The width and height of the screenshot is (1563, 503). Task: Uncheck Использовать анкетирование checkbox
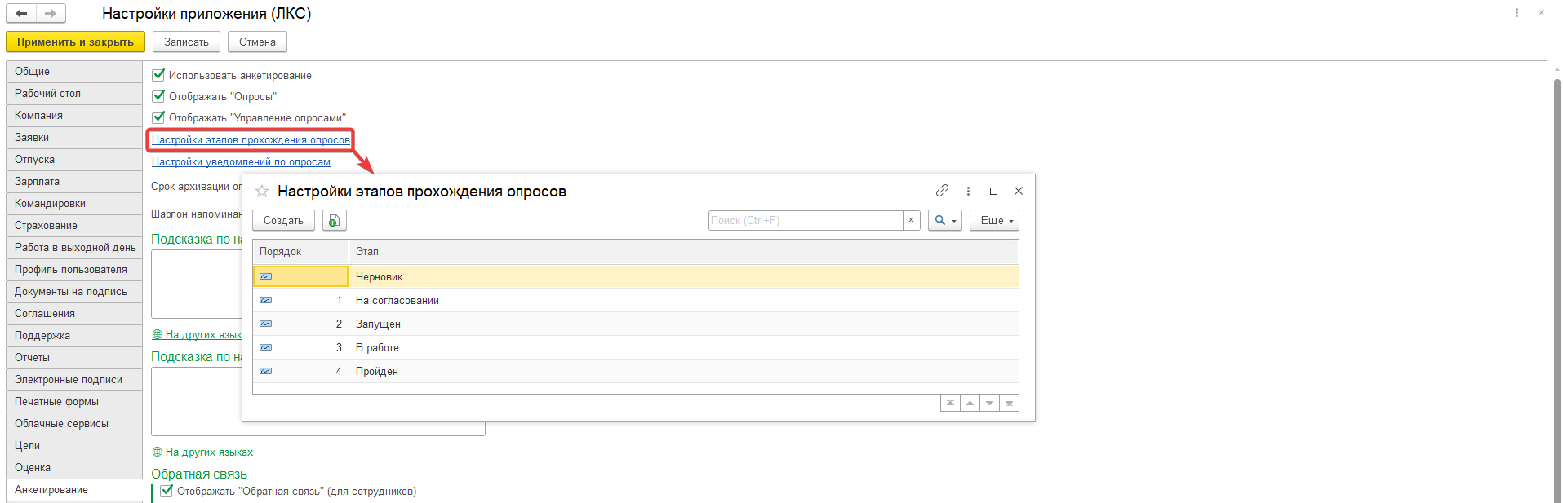click(159, 75)
